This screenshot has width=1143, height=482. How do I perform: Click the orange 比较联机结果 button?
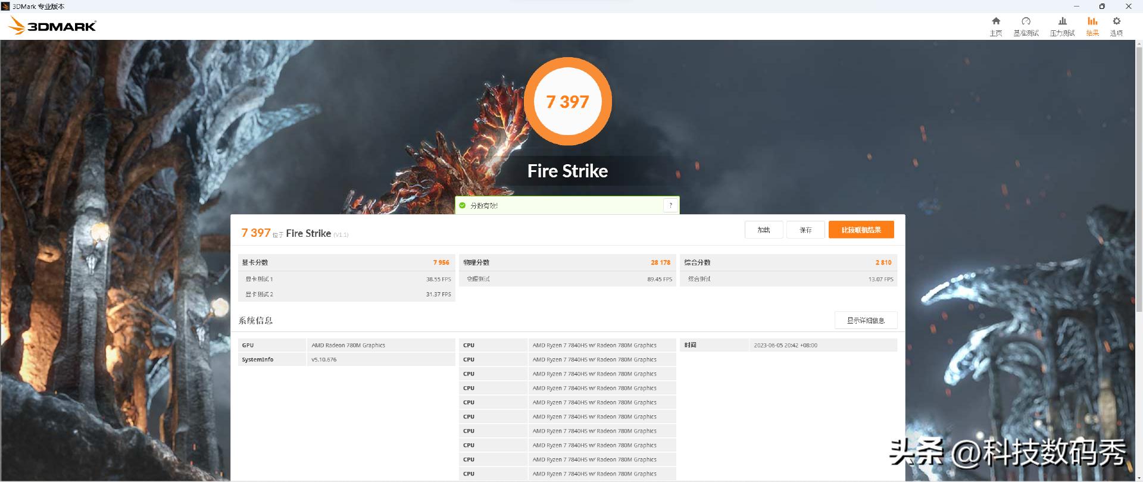click(x=861, y=230)
